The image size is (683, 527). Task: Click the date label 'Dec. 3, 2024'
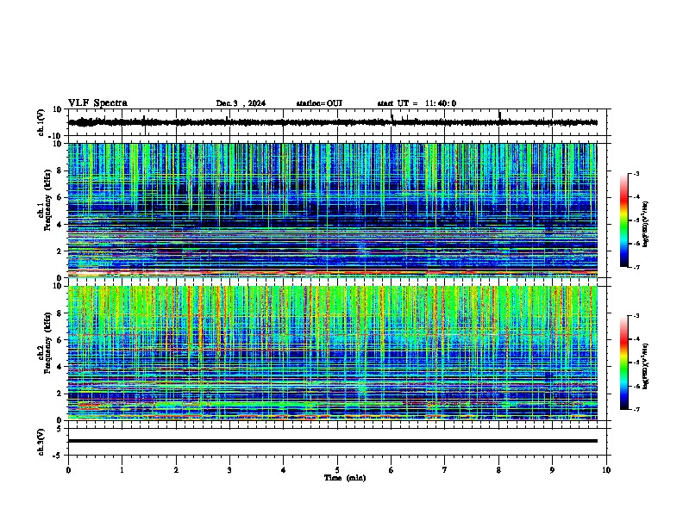pos(241,103)
